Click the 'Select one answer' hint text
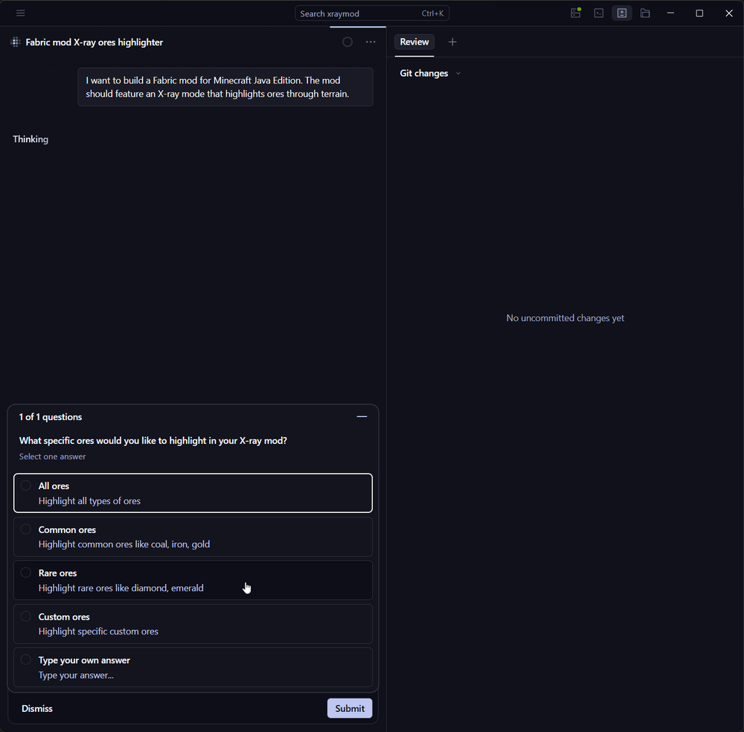744x732 pixels. click(x=52, y=456)
